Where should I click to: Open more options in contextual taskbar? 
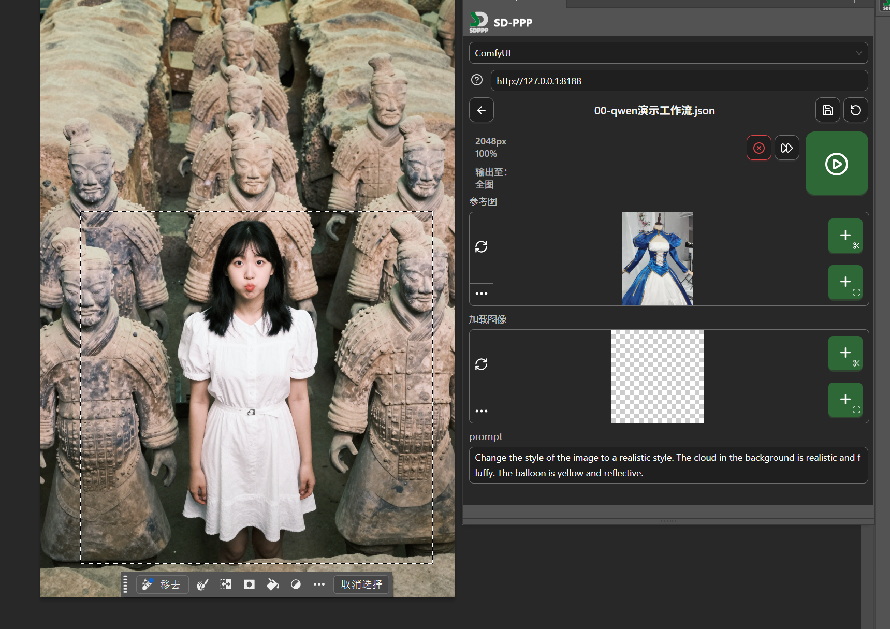[x=319, y=584]
